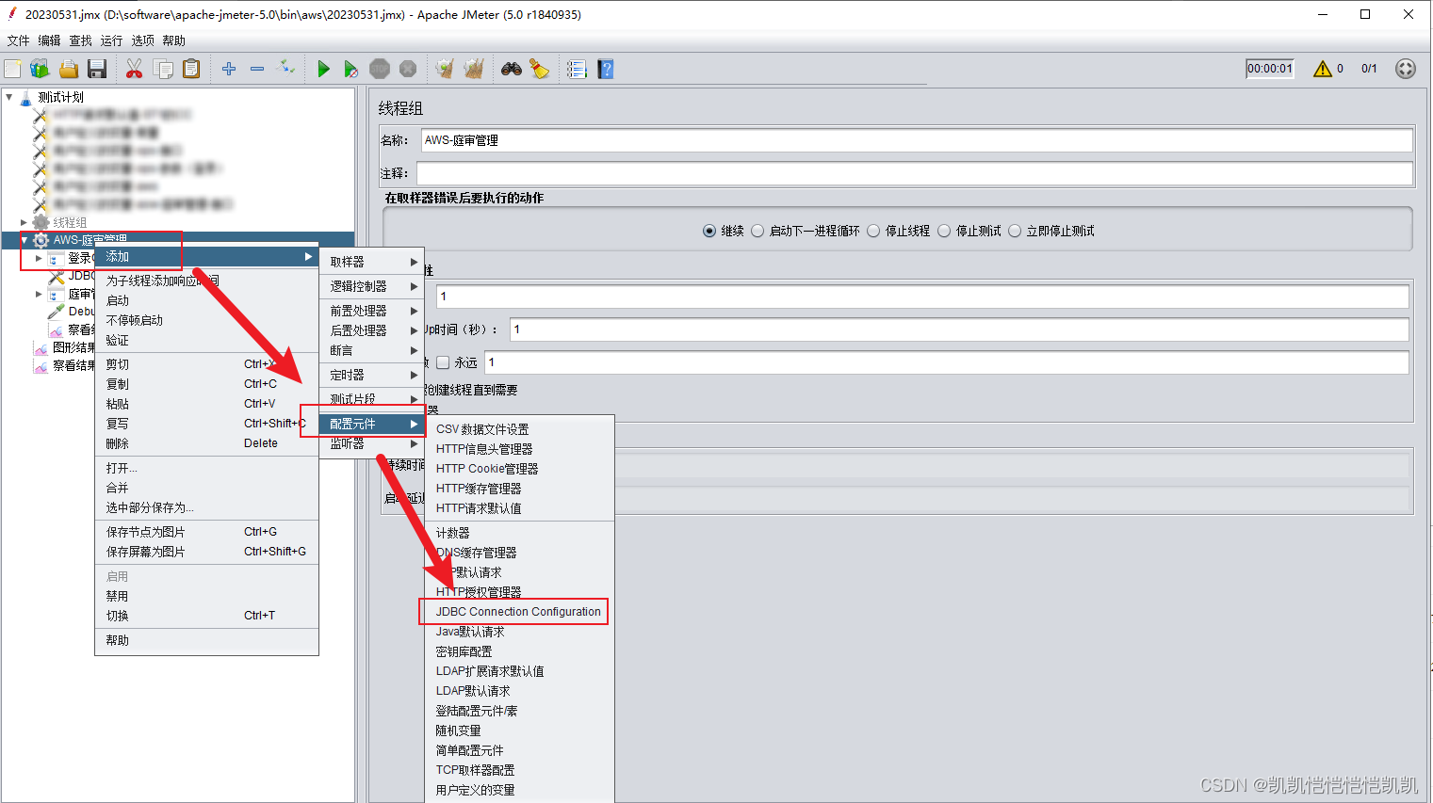
Task: Click the Copy icon in toolbar
Action: (x=163, y=69)
